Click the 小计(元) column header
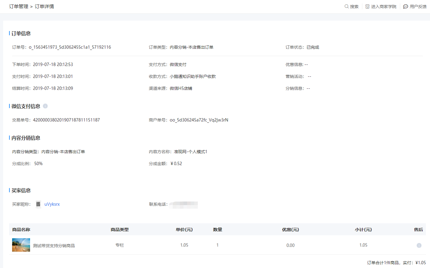This screenshot has height=268, width=430. tap(363, 230)
